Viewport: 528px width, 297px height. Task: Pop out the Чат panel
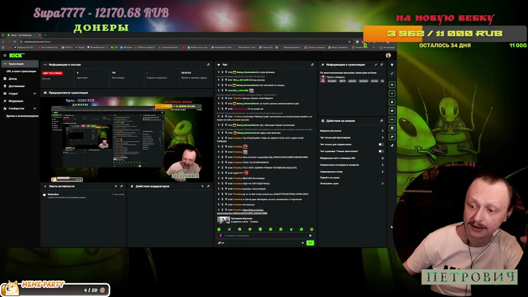[312, 65]
